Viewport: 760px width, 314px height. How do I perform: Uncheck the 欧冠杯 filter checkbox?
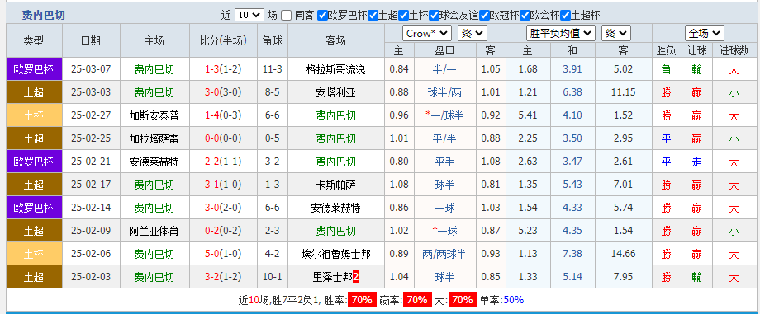484,16
